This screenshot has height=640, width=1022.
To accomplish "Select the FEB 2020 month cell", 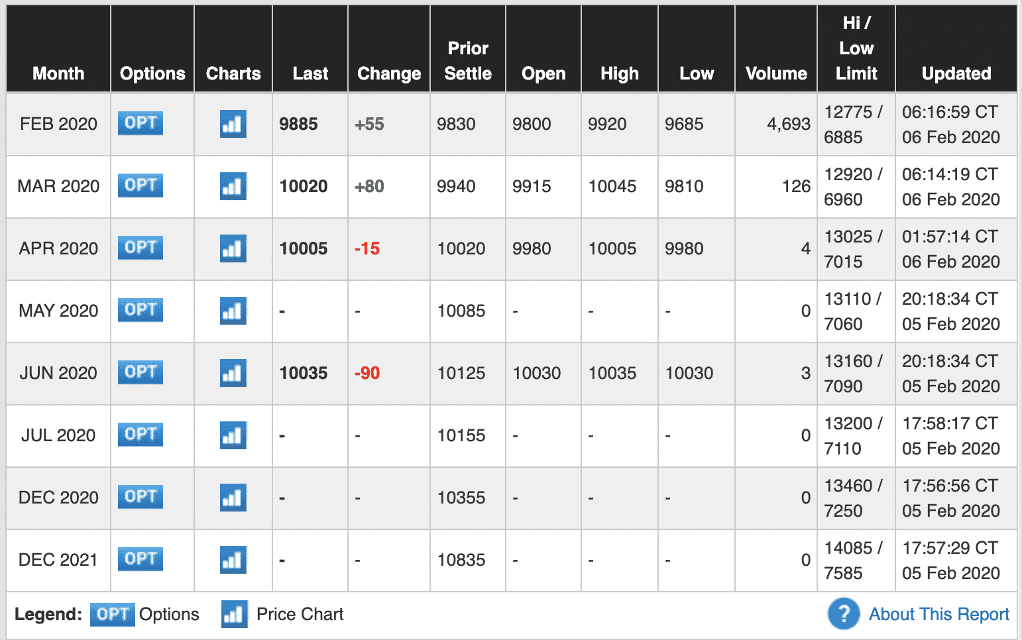I will coord(58,124).
